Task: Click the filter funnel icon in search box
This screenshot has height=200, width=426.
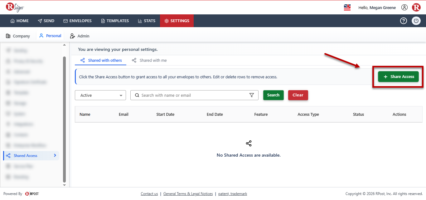Action: pyautogui.click(x=252, y=95)
